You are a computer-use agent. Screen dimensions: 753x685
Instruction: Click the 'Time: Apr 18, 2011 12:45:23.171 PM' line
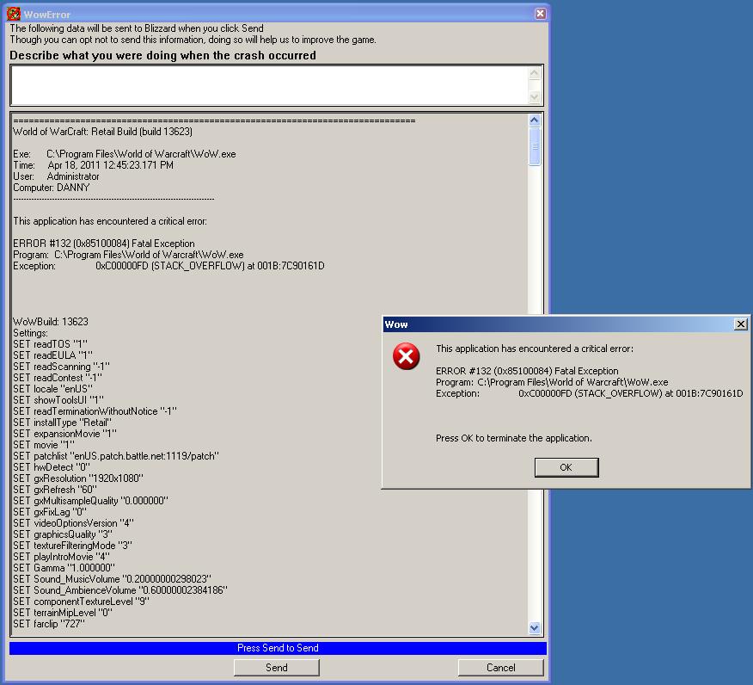point(93,165)
